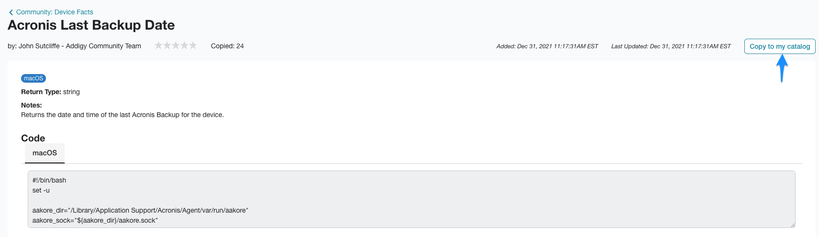Click the author name John Sutcliffe
The width and height of the screenshot is (819, 237).
pos(39,46)
